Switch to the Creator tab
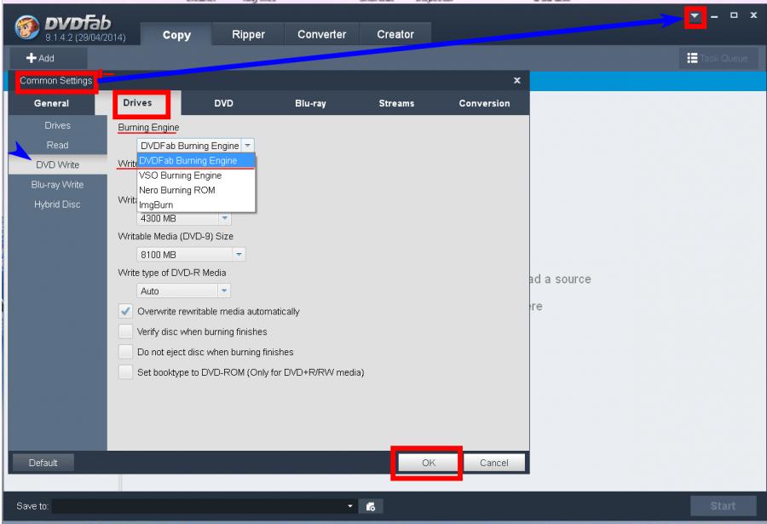The height and width of the screenshot is (524, 767). [395, 34]
